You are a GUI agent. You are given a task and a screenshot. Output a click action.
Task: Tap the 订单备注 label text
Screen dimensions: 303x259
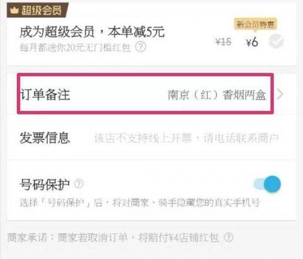click(x=45, y=95)
